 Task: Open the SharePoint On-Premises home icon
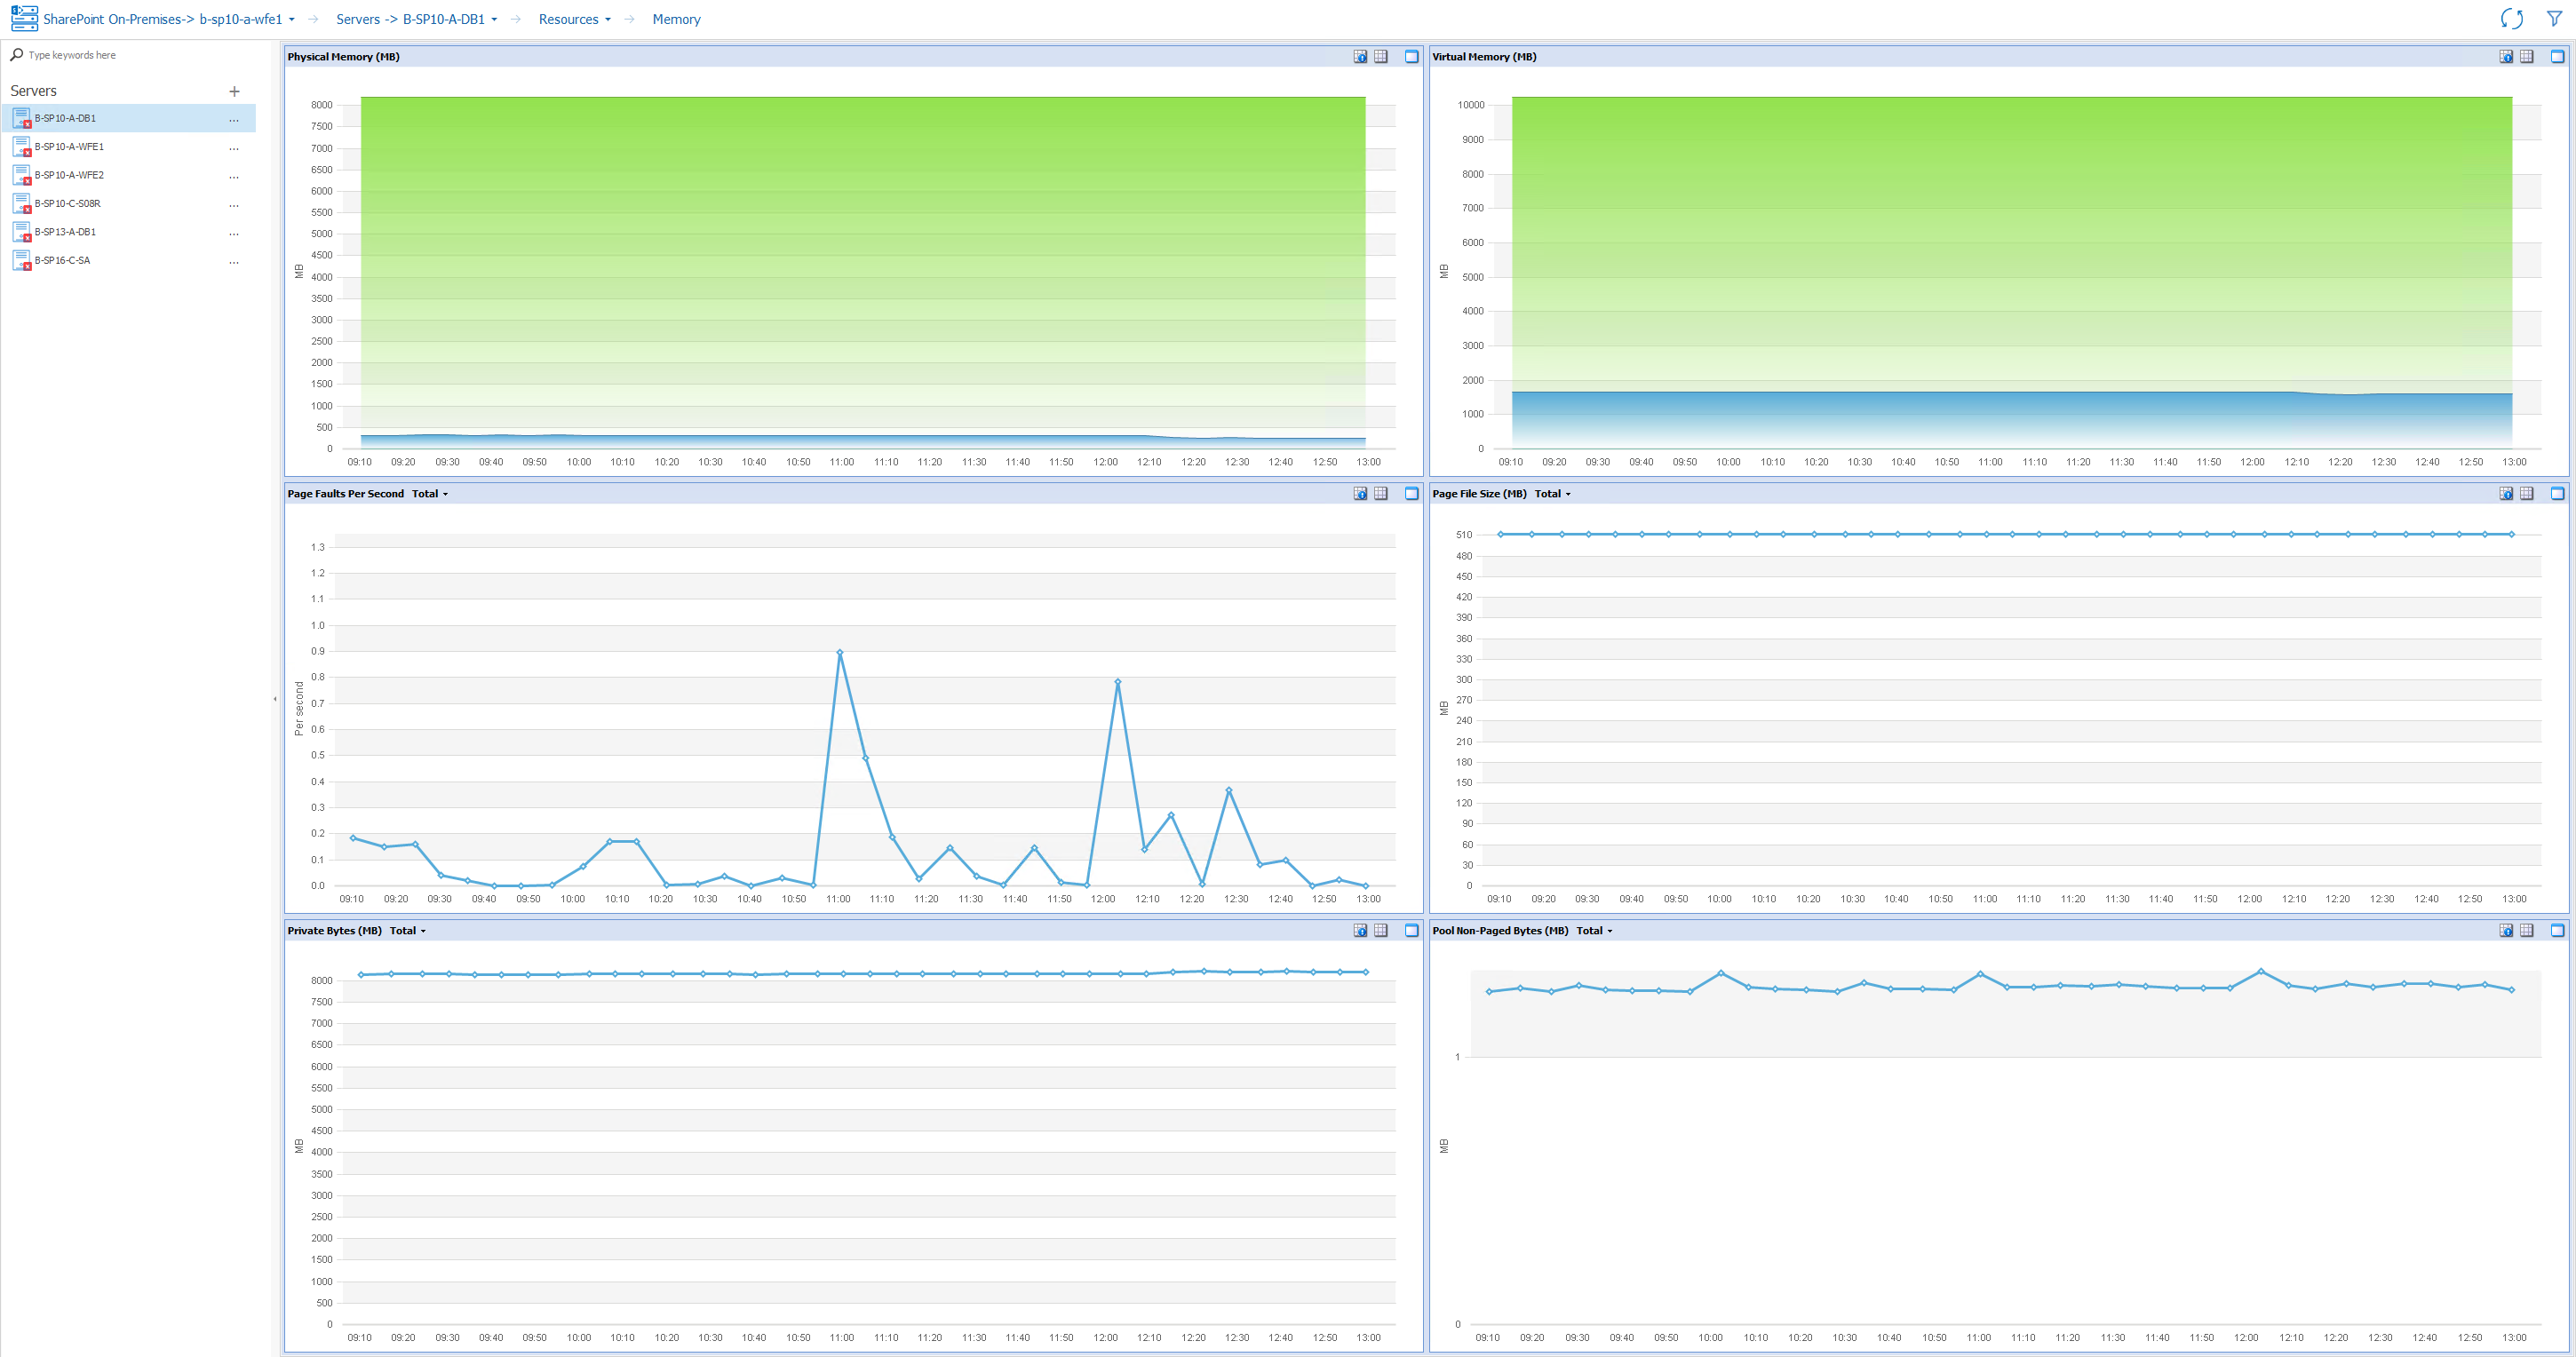pos(24,19)
